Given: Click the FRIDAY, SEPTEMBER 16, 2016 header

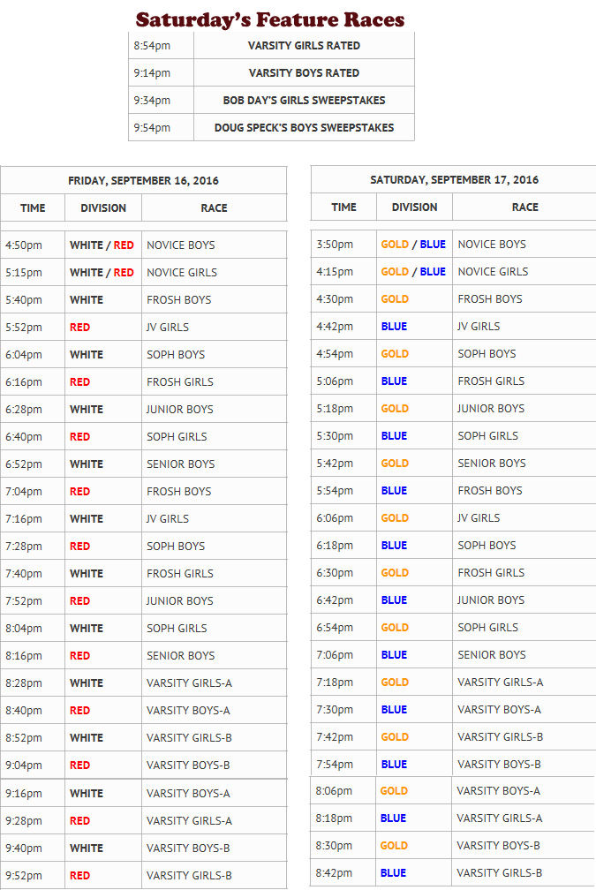Looking at the screenshot, I should 143,180.
